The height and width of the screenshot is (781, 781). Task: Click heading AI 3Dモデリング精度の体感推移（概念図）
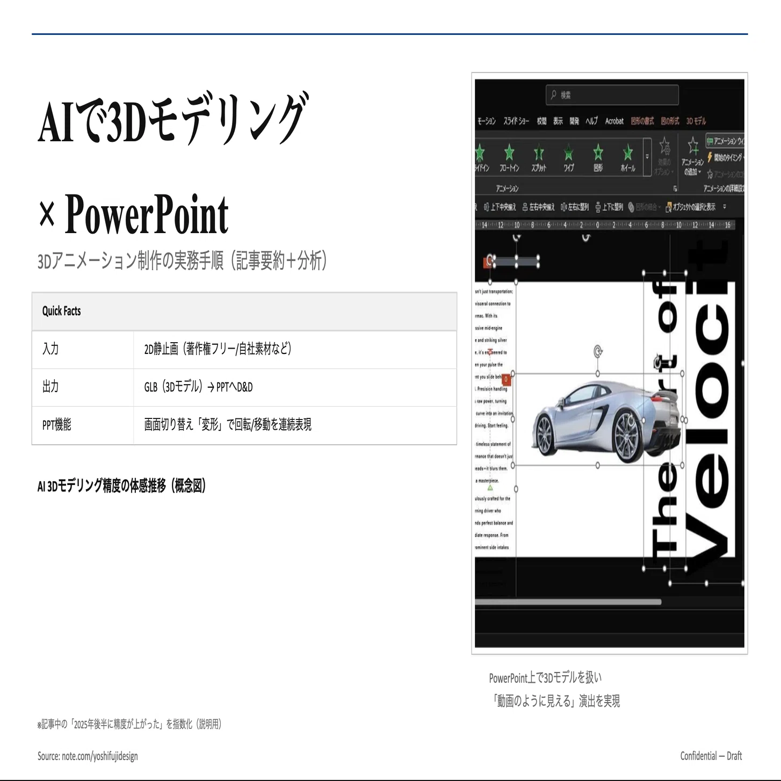click(x=122, y=486)
